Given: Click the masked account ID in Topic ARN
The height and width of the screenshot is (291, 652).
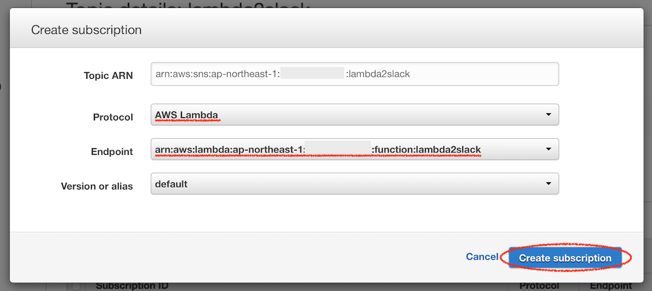Looking at the screenshot, I should 312,74.
